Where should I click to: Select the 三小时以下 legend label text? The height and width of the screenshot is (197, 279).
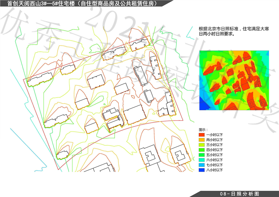coord(214,145)
